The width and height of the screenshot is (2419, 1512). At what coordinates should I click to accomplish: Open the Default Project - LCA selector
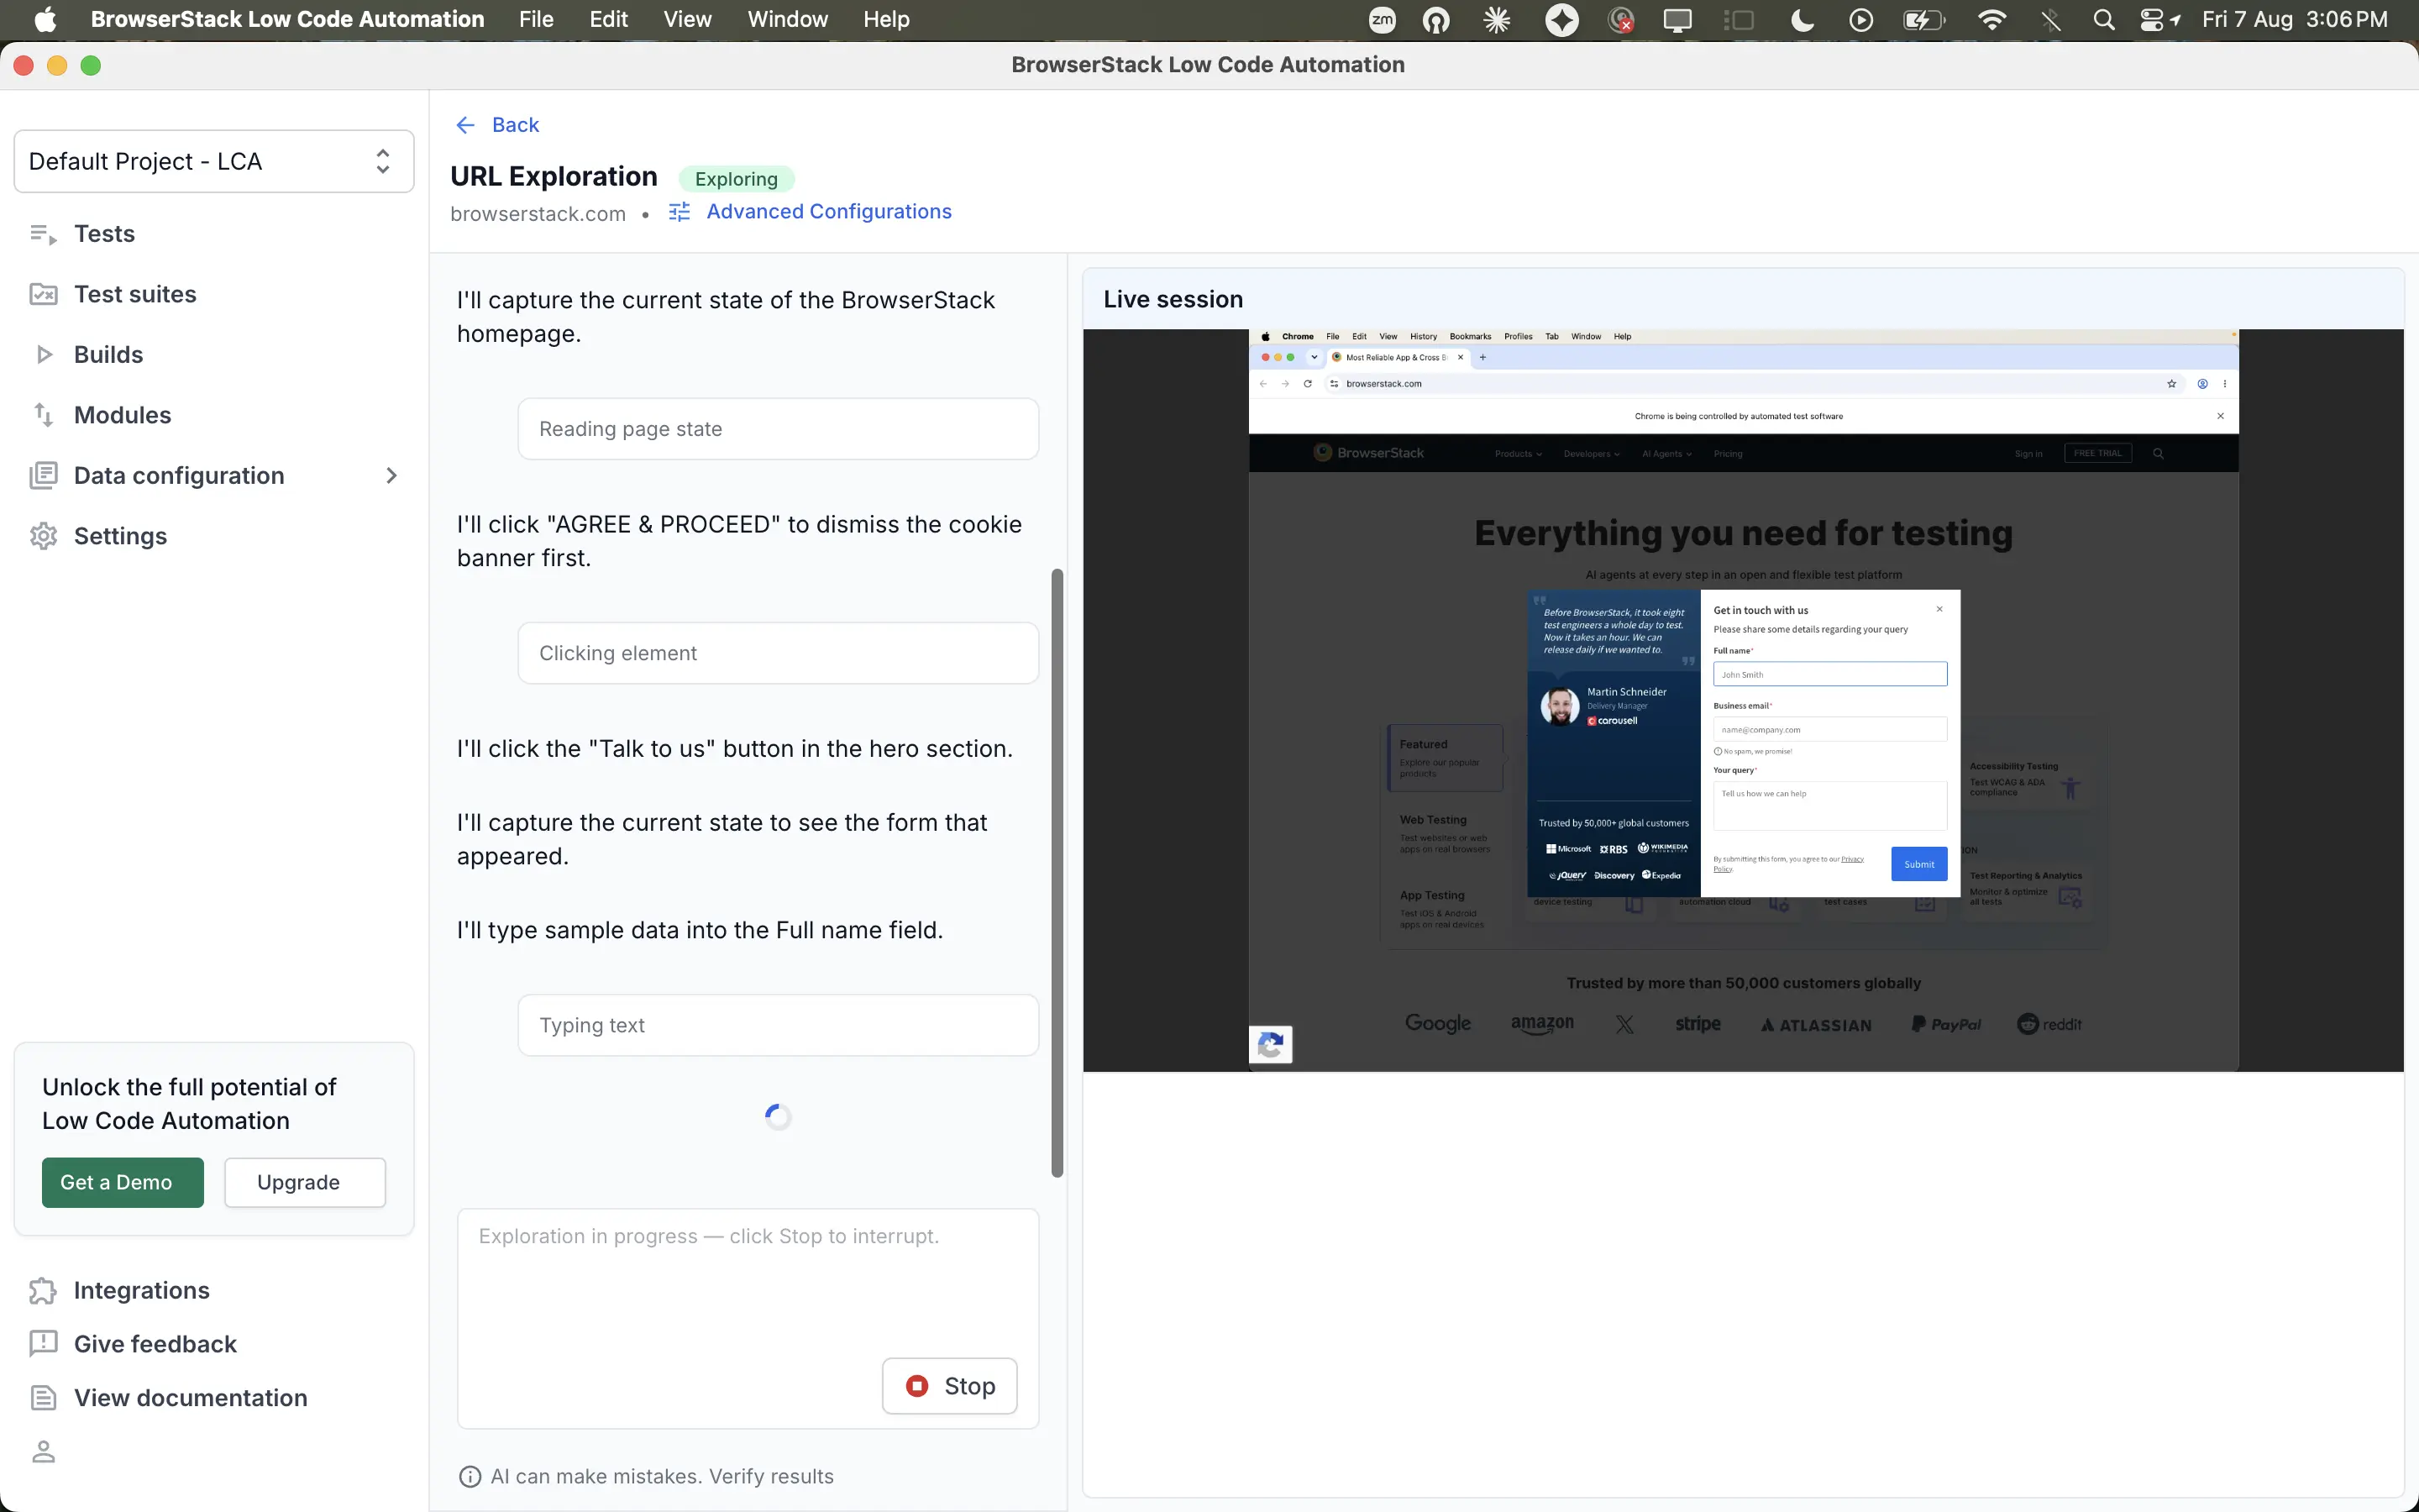(x=214, y=161)
